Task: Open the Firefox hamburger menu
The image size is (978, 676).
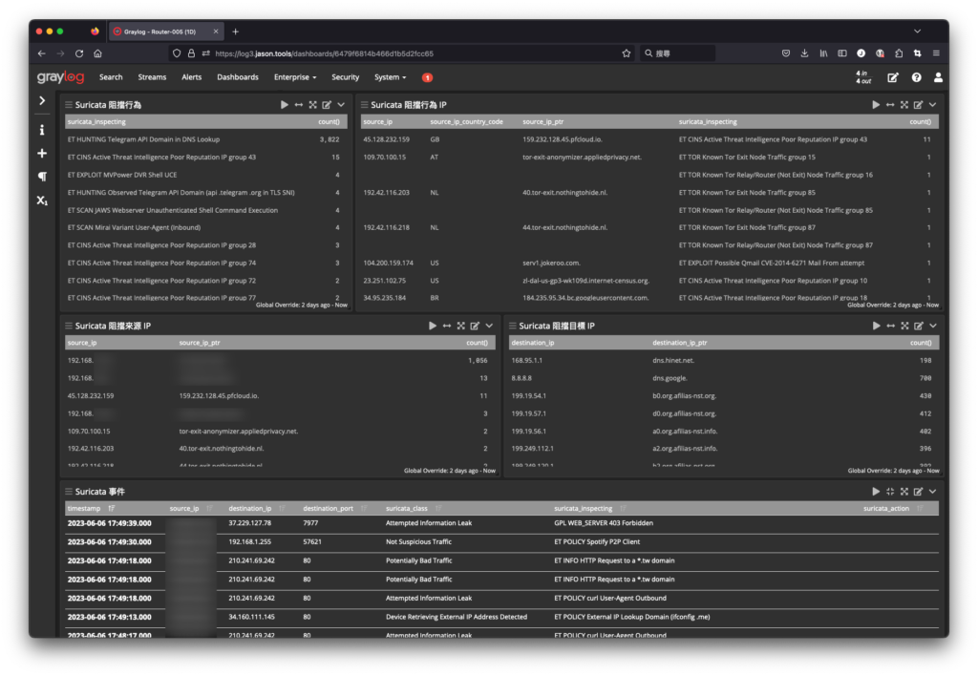Action: (936, 53)
